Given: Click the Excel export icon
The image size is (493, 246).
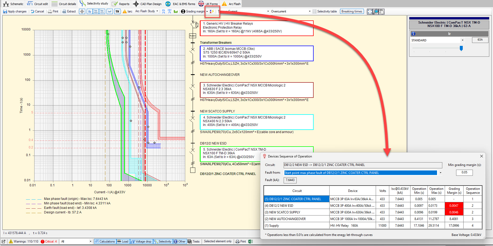Looking at the screenshot, I should click(250, 241).
